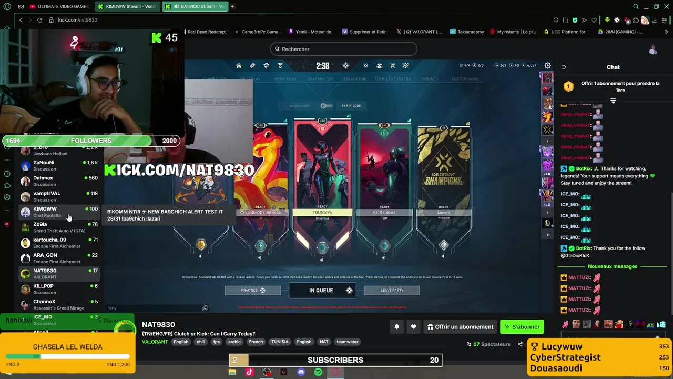Open Takiacademy bookmark
The image size is (673, 379).
click(466, 32)
